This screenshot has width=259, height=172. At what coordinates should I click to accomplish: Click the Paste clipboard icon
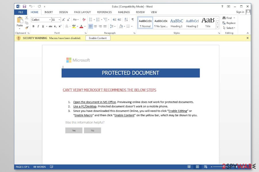20,20
